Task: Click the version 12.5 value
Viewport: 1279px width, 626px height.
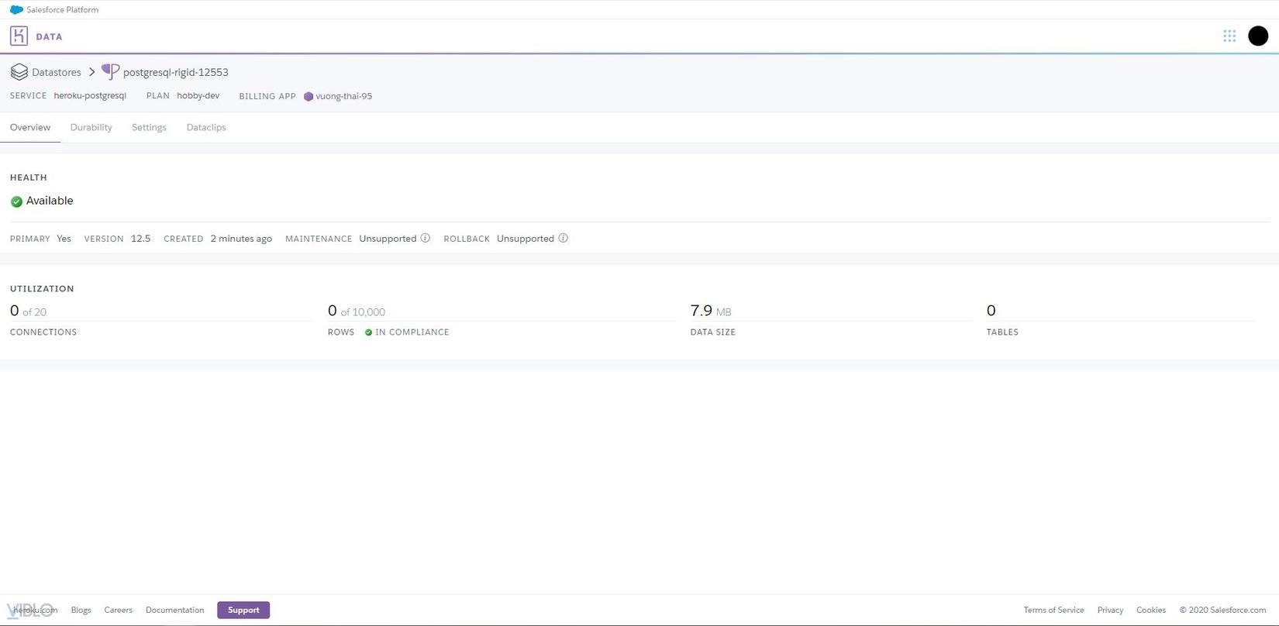Action: (x=141, y=239)
